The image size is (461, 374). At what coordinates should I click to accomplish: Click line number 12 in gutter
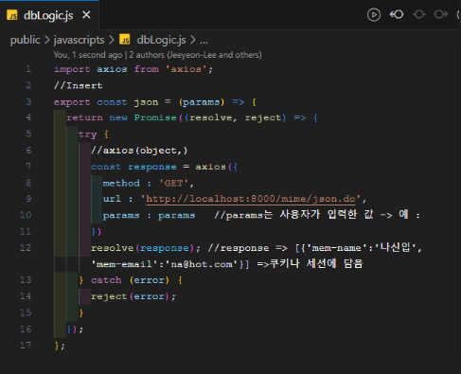coord(26,248)
